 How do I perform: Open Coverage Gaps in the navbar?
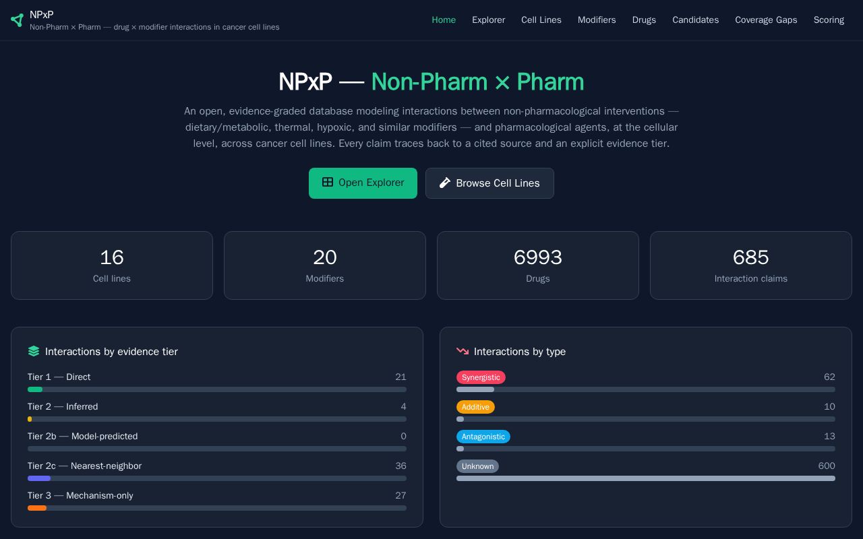[766, 20]
